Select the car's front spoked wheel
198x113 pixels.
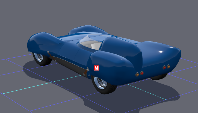click(x=42, y=59)
